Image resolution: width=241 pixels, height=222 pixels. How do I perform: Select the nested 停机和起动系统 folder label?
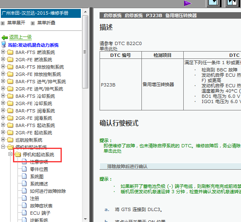pos(39,155)
